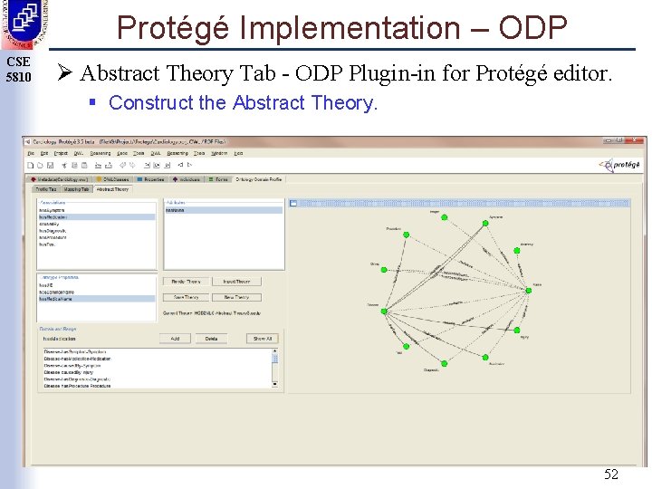The image size is (652, 489).
Task: Click the Delete button
Action: pos(211,339)
